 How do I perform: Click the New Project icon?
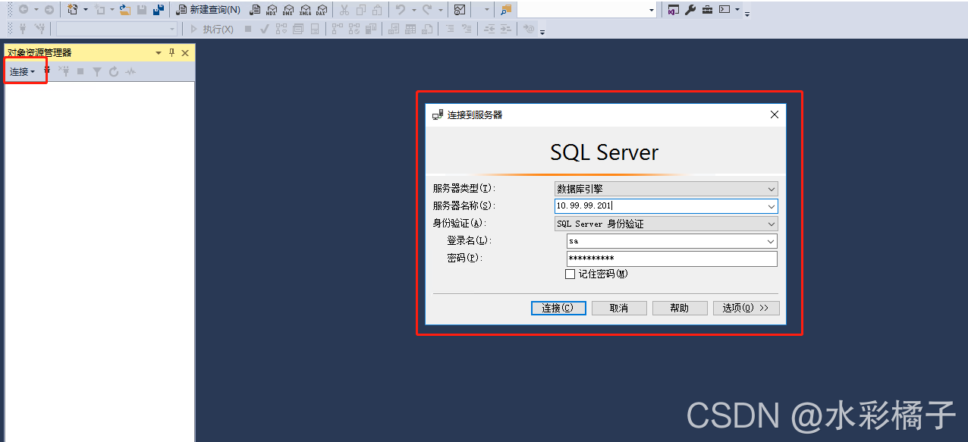coord(71,10)
